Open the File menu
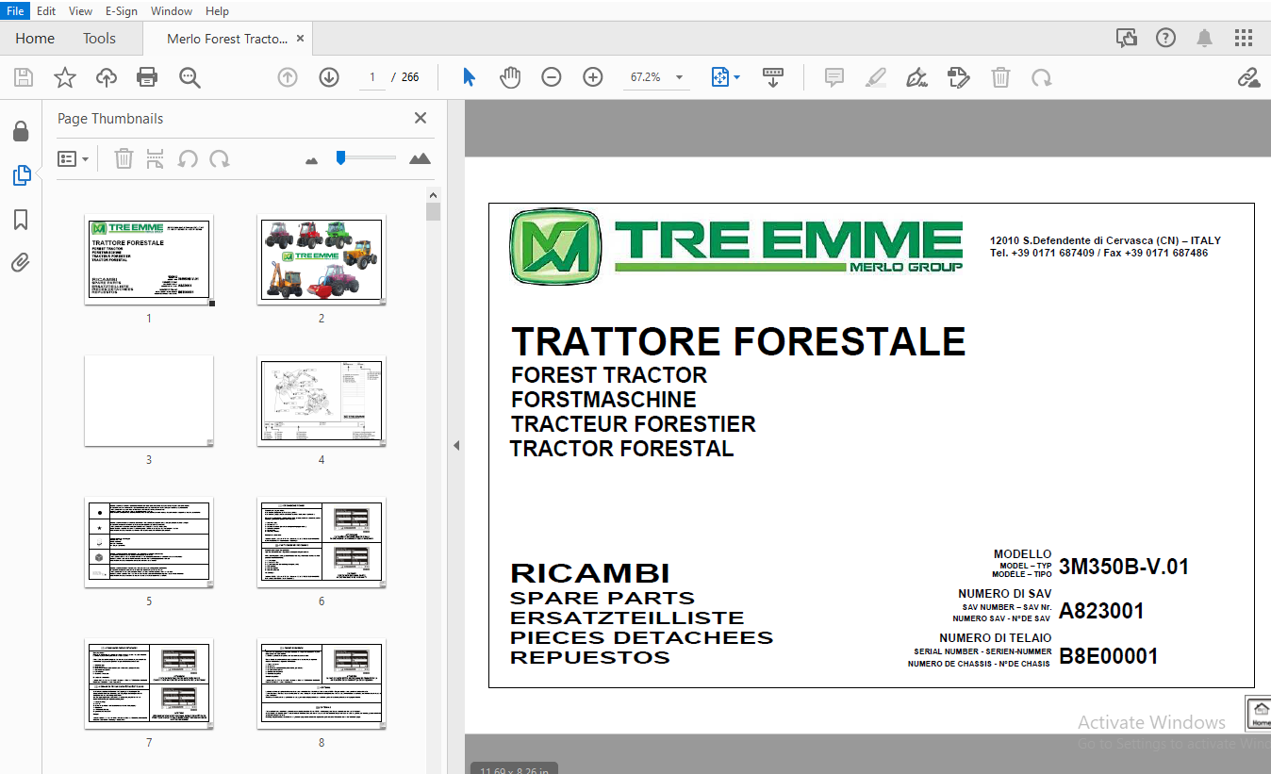1271x774 pixels. (16, 11)
